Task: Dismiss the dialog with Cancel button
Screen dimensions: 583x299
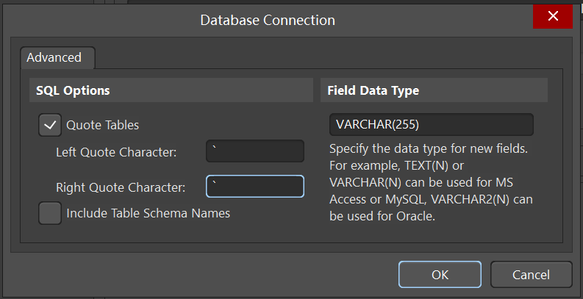Action: 531,275
